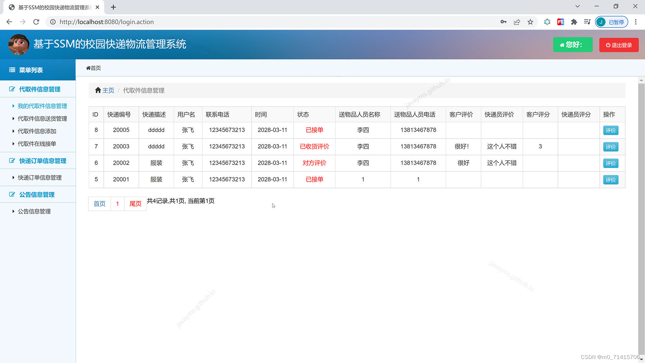The width and height of the screenshot is (645, 363).
Task: Expand the 快递订单信息管理 submenu entry
Action: coord(40,177)
